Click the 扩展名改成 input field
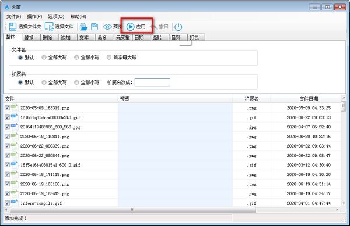This screenshot has width=350, height=226. (152, 82)
